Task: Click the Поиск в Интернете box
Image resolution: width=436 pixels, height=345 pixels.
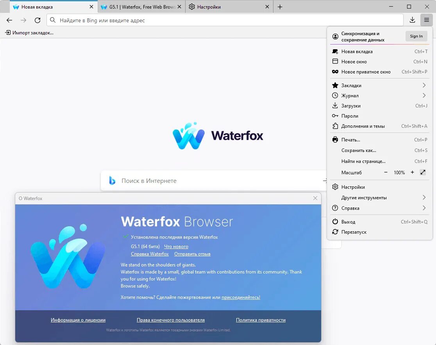Action: (x=214, y=181)
